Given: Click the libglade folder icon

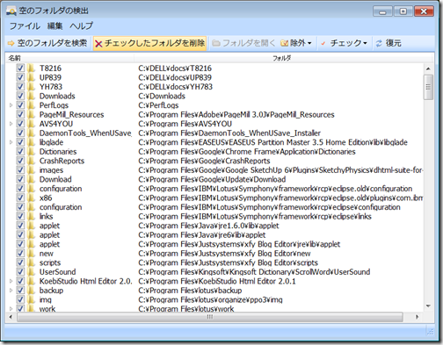Looking at the screenshot, I should point(32,142).
